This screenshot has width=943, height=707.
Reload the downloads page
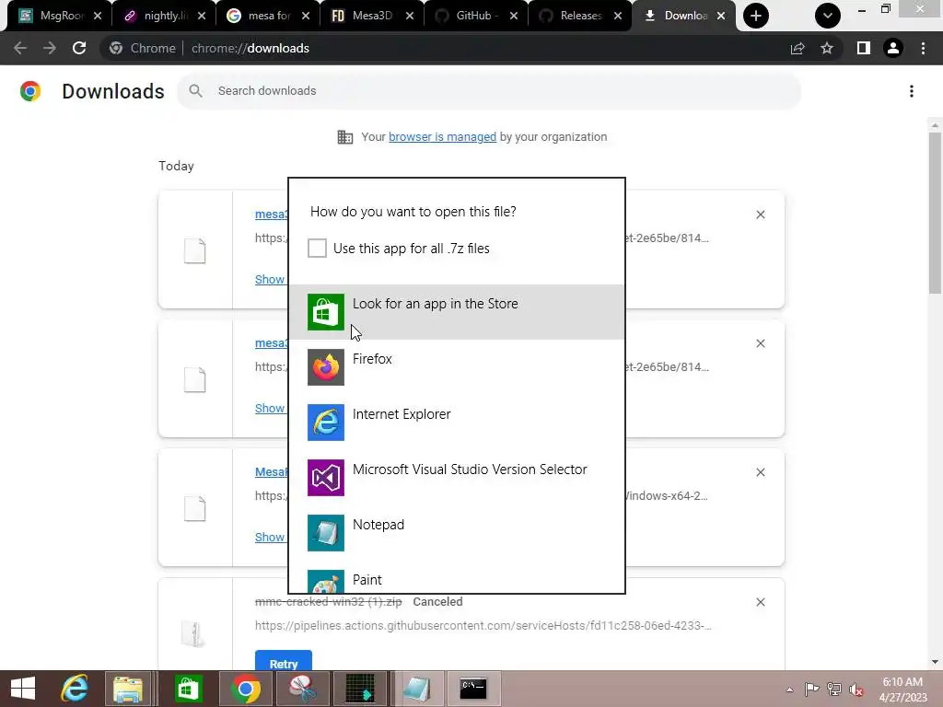tap(79, 48)
